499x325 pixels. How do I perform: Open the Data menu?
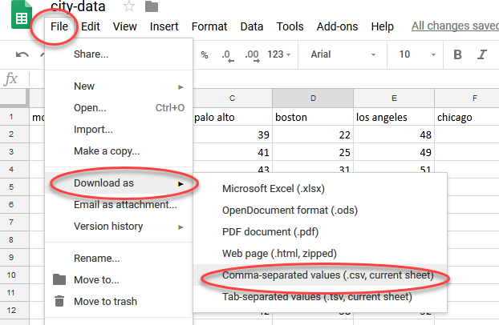click(x=252, y=26)
